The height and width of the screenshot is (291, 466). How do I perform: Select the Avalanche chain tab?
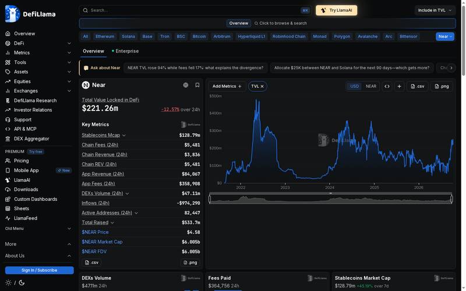[368, 37]
